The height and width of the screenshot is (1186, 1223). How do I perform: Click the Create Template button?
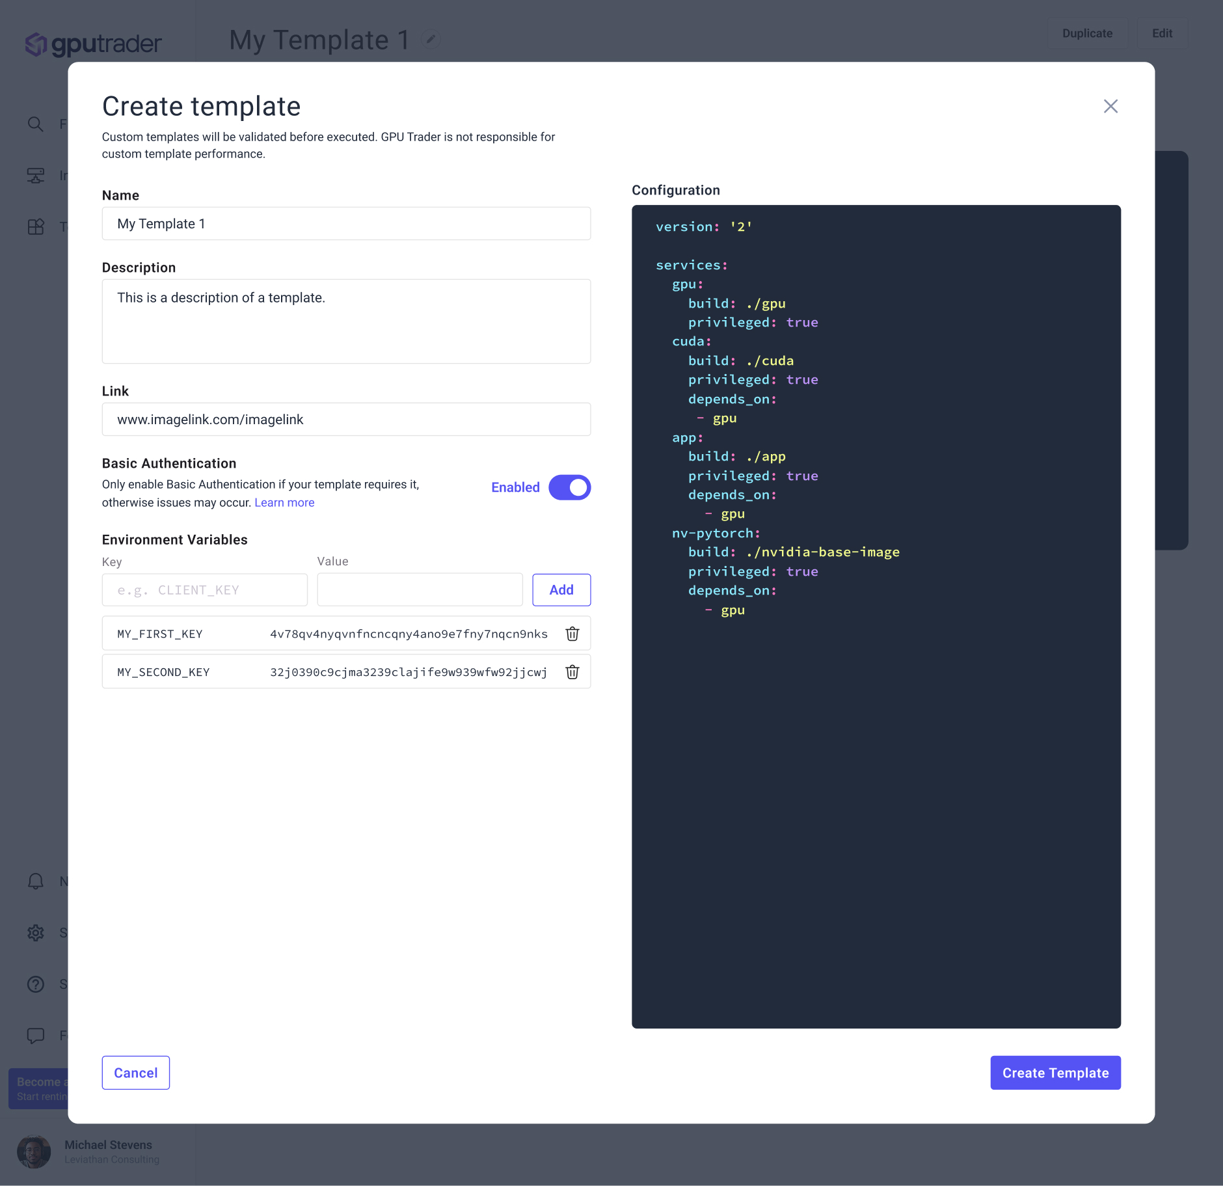pos(1055,1073)
